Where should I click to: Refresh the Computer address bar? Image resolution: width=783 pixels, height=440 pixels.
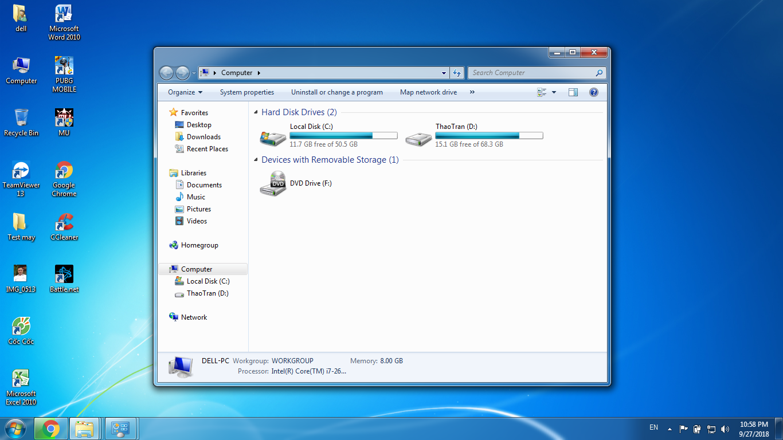coord(457,73)
